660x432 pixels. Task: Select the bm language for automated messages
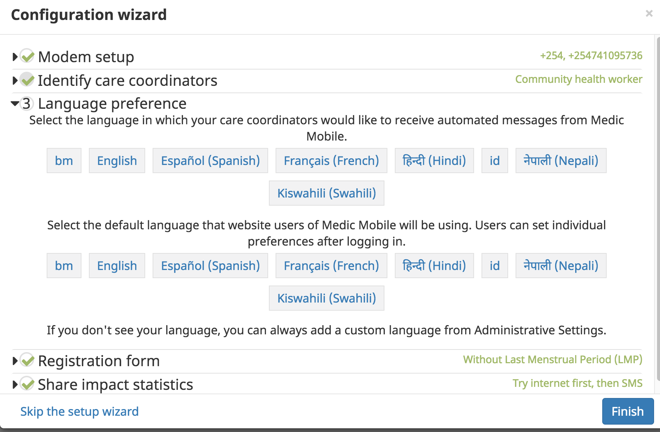64,161
